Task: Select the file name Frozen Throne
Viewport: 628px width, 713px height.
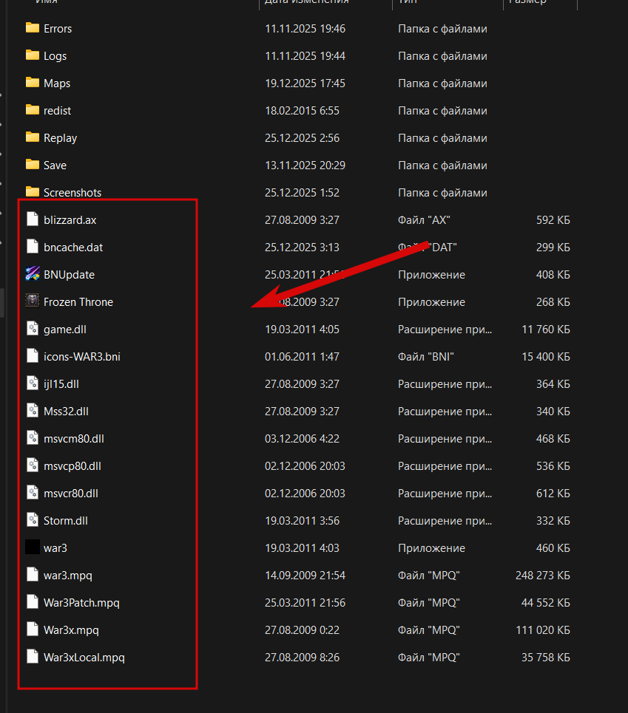Action: click(78, 302)
